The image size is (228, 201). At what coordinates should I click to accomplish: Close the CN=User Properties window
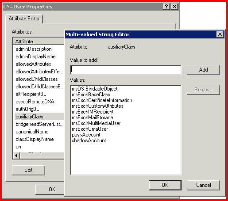[174, 7]
